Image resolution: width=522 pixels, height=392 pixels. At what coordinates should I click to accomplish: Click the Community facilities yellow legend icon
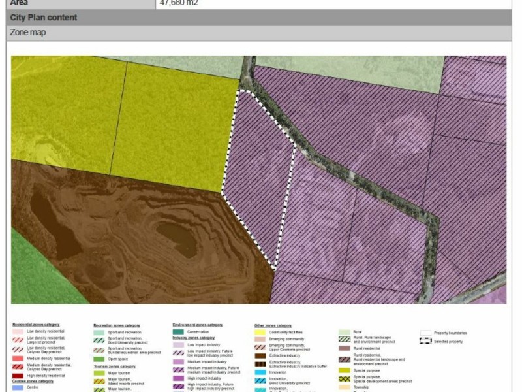tap(260, 332)
